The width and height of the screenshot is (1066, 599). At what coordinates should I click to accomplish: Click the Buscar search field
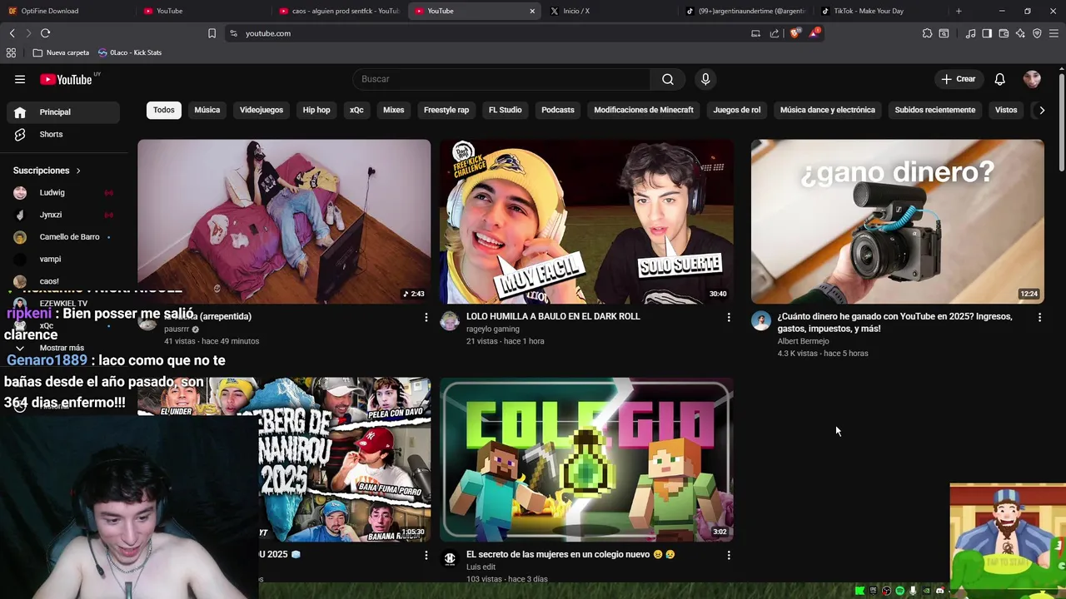click(x=501, y=79)
